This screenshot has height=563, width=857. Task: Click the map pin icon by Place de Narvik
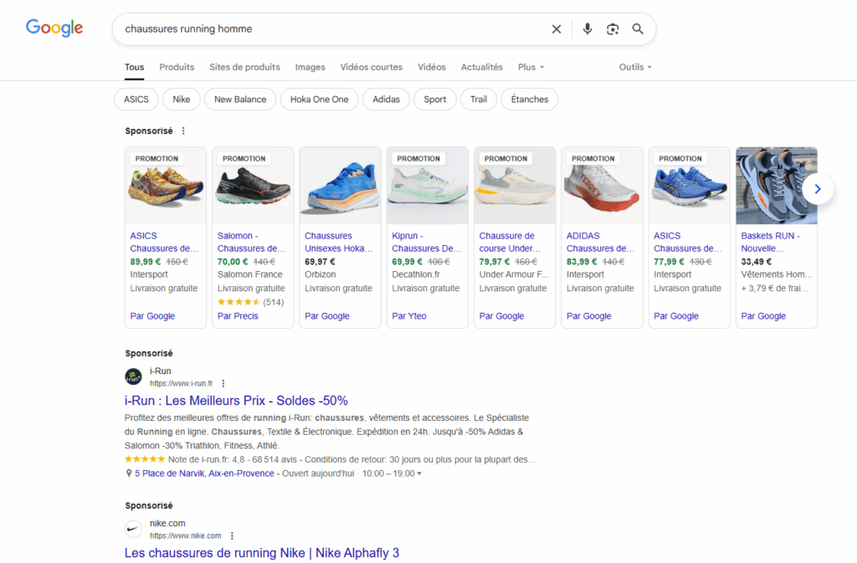pyautogui.click(x=128, y=473)
